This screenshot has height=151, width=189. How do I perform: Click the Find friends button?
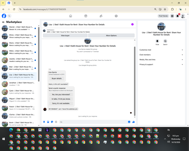[163, 16]
